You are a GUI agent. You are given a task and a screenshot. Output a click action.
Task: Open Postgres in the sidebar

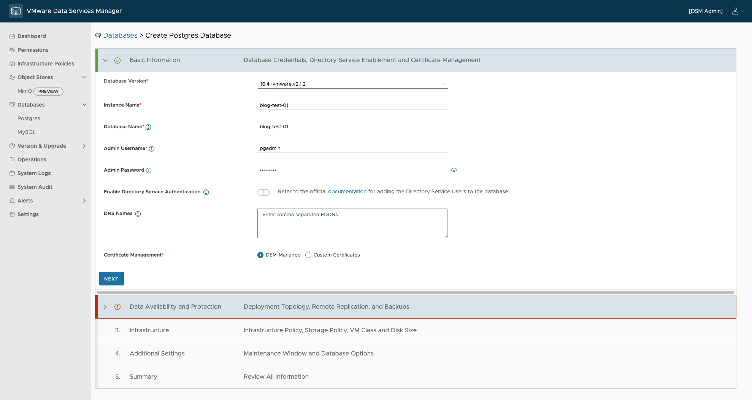(29, 118)
